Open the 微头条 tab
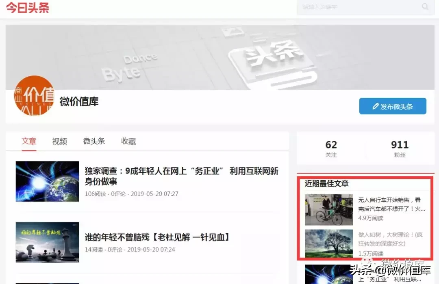Viewport: 439px width, 284px height. [x=94, y=141]
